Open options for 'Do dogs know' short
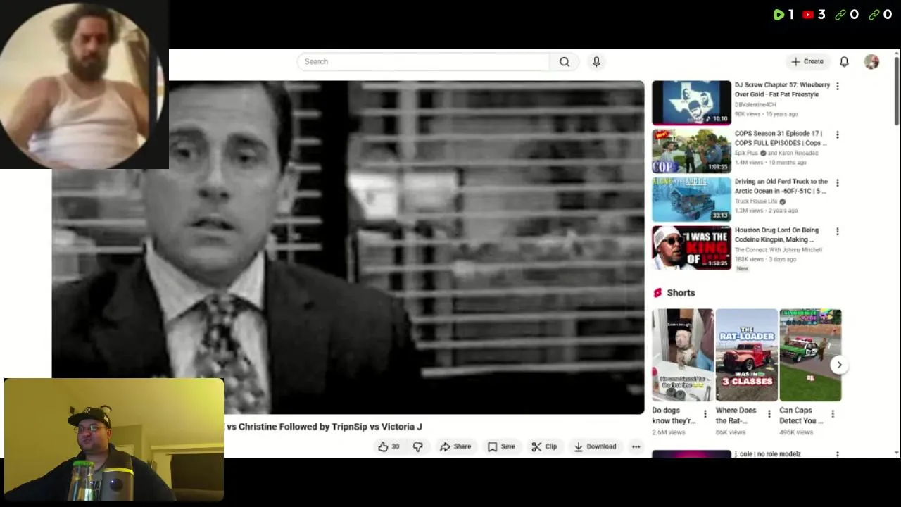The image size is (901, 507). click(705, 414)
